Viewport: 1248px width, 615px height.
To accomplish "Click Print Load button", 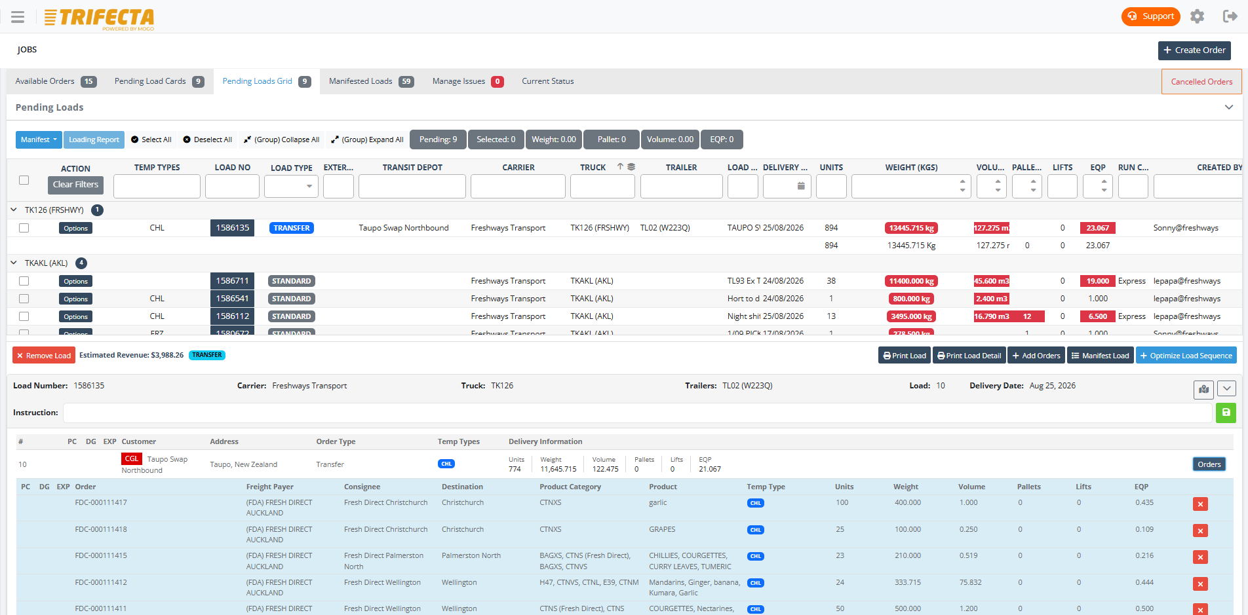I will pyautogui.click(x=905, y=356).
